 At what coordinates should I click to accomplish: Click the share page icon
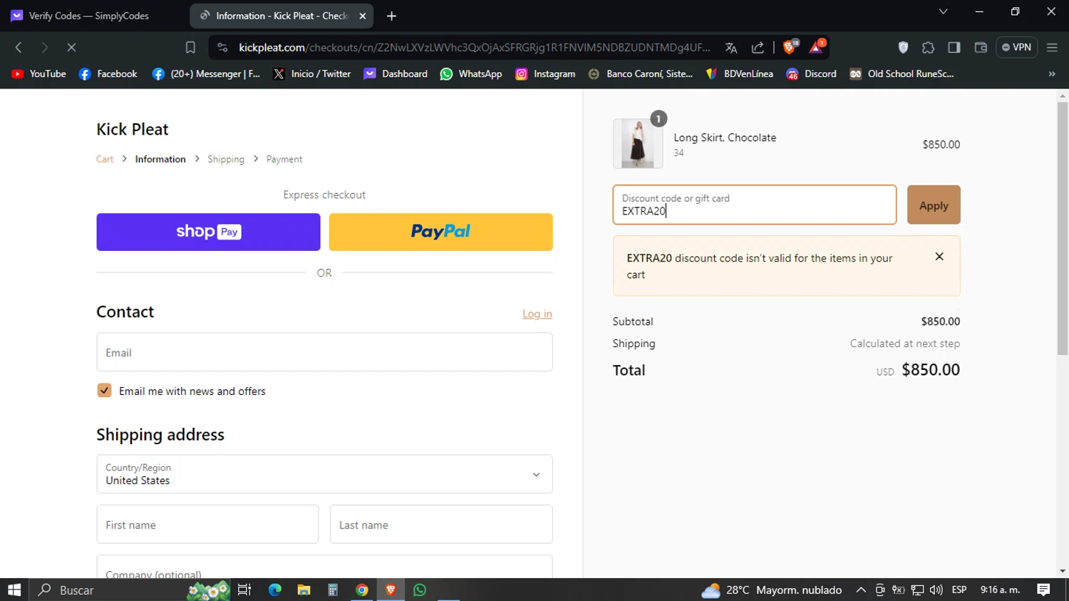pyautogui.click(x=758, y=47)
